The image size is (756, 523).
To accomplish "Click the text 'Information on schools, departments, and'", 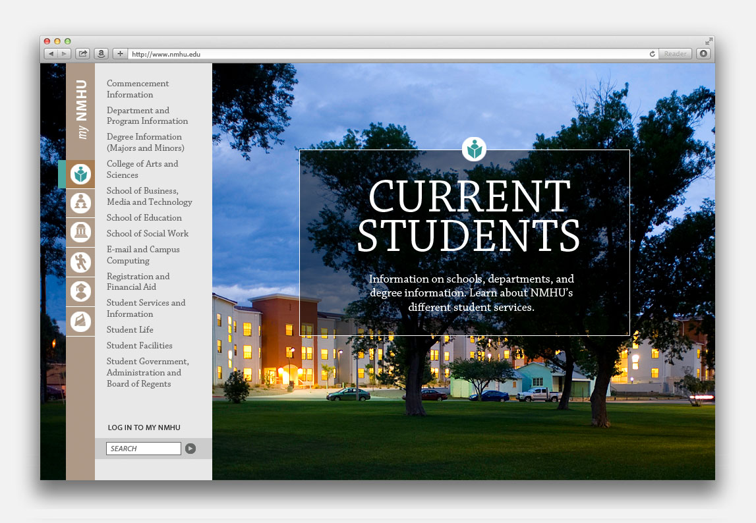I will [x=471, y=279].
